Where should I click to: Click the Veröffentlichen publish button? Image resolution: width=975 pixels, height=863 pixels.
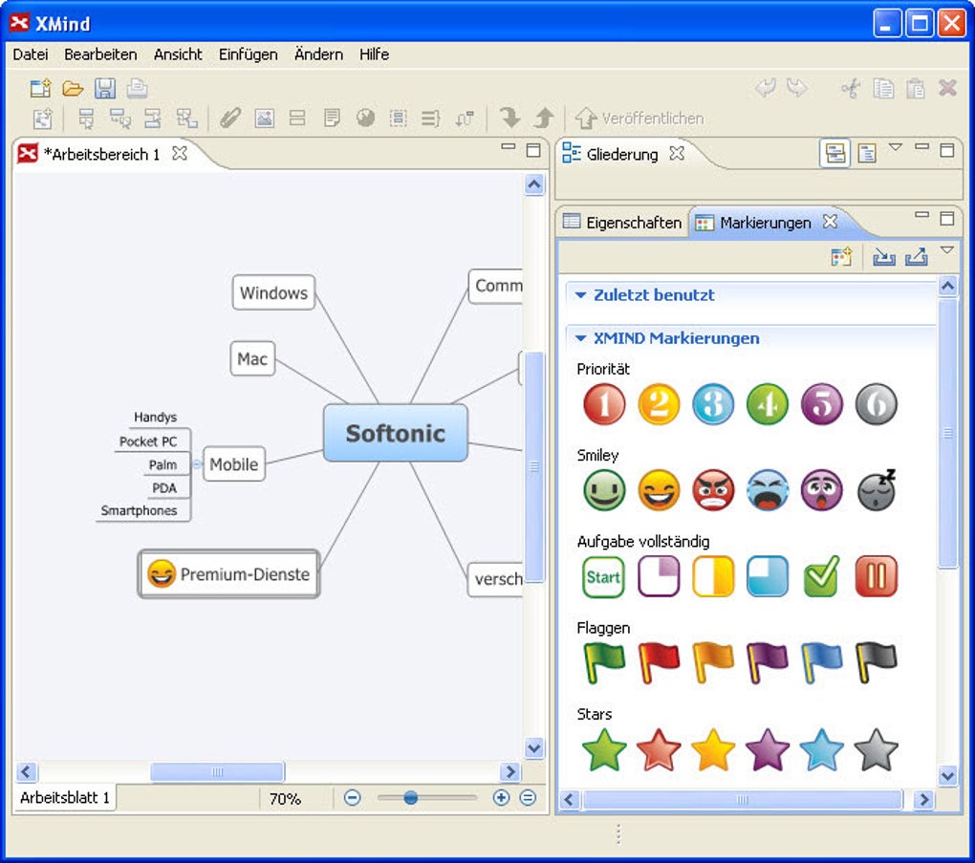[x=639, y=119]
